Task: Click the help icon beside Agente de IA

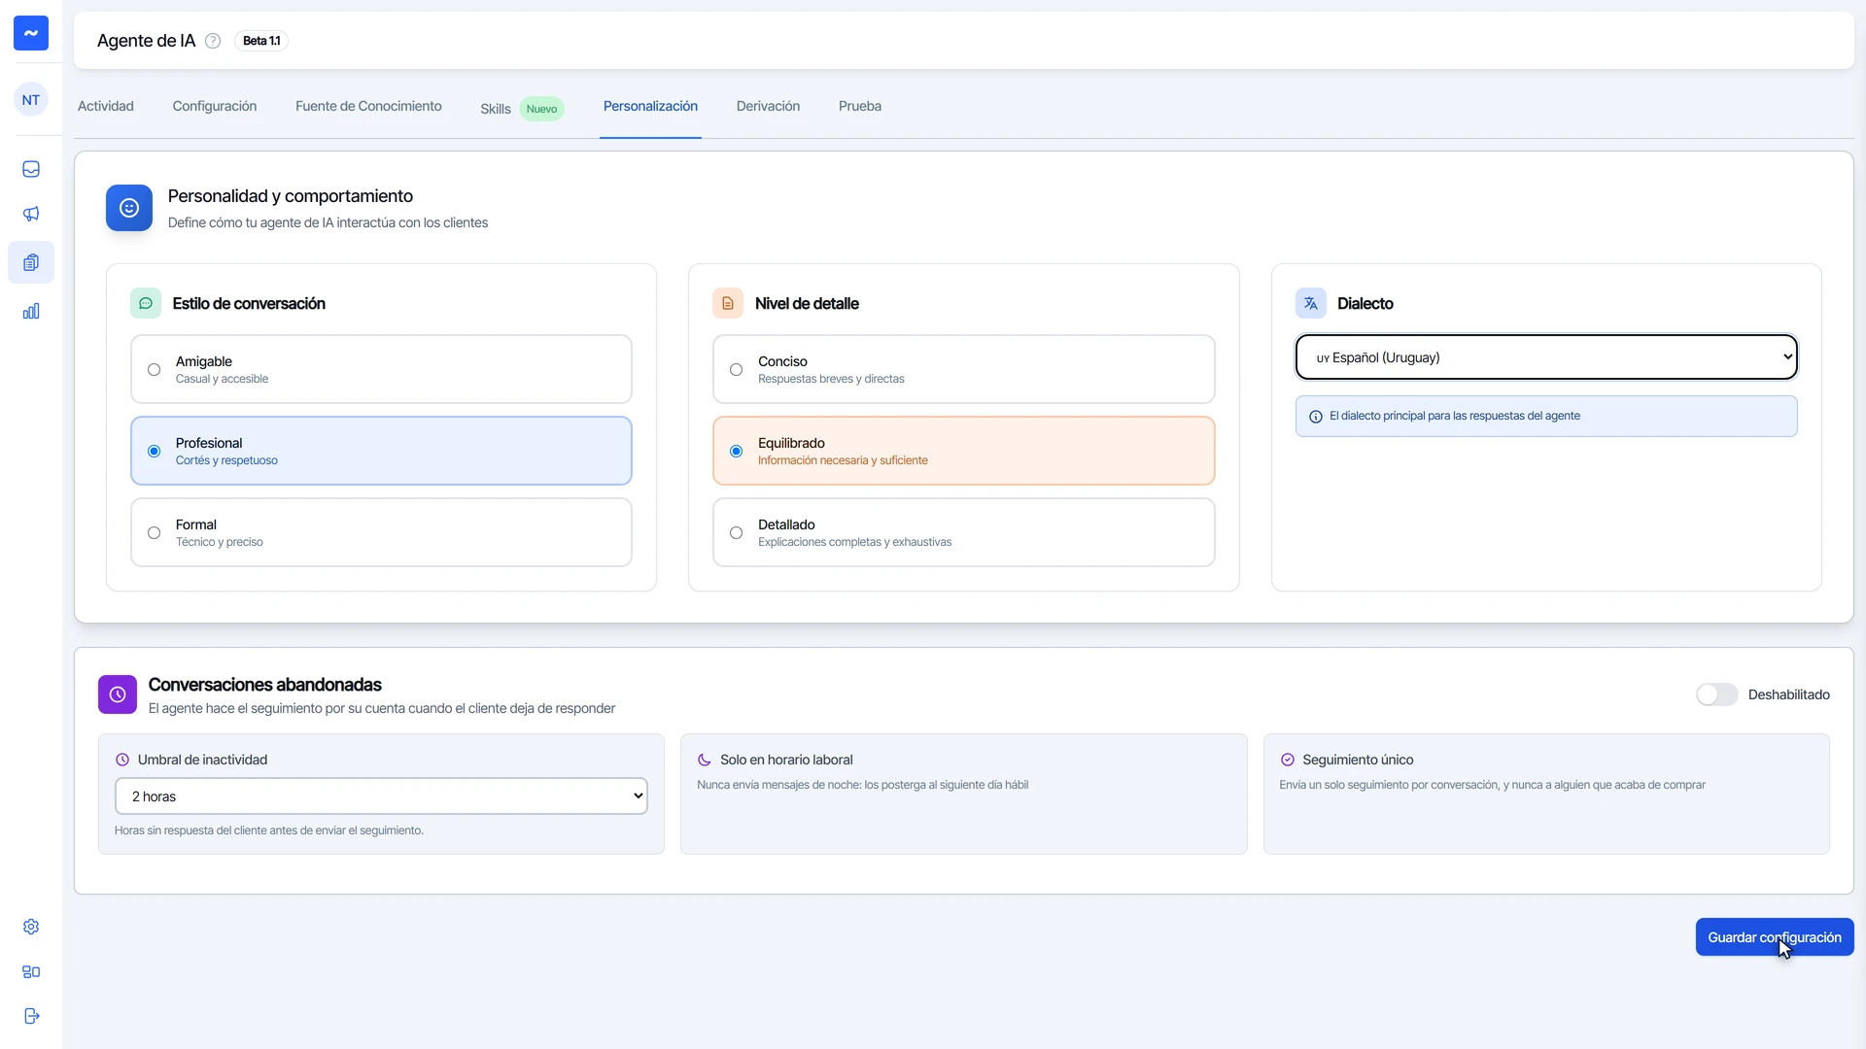Action: pos(213,41)
